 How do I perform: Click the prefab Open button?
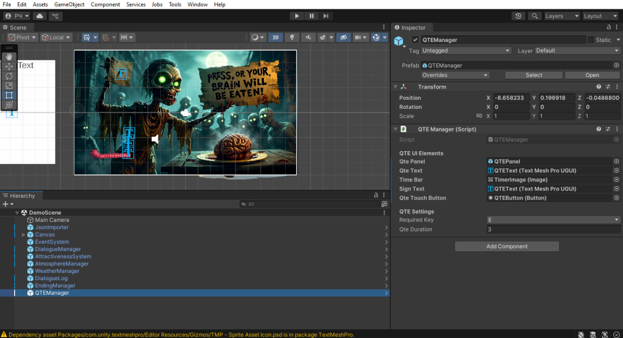592,75
